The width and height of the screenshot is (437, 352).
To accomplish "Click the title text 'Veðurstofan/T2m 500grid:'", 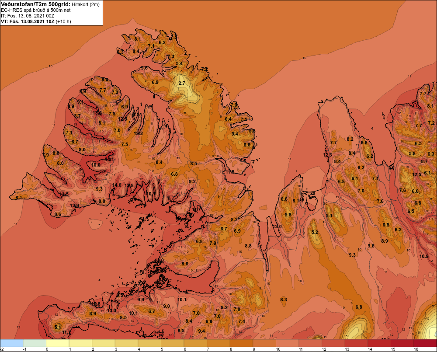I will 36,4.
